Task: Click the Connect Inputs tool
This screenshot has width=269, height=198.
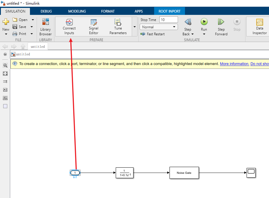Action: pos(69,27)
